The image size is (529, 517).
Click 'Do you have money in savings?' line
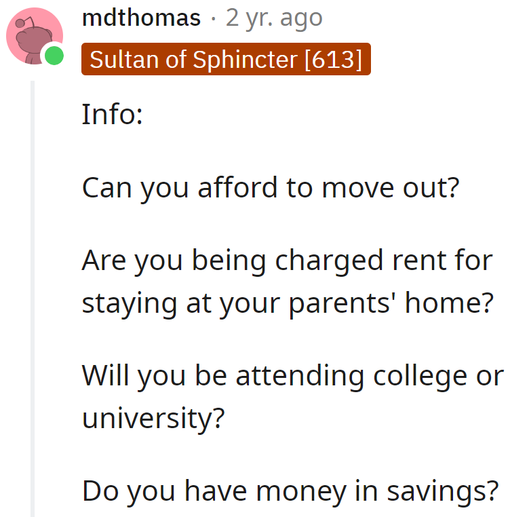(290, 490)
